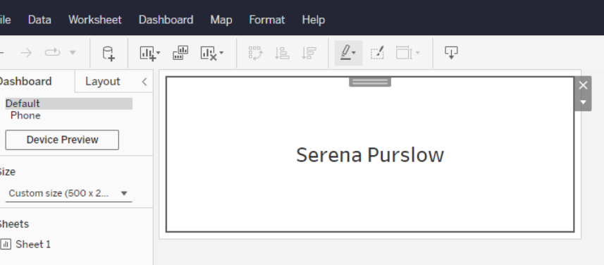Screen dimensions: 604x265
Task: Create a new worksheet icon
Action: click(x=147, y=53)
